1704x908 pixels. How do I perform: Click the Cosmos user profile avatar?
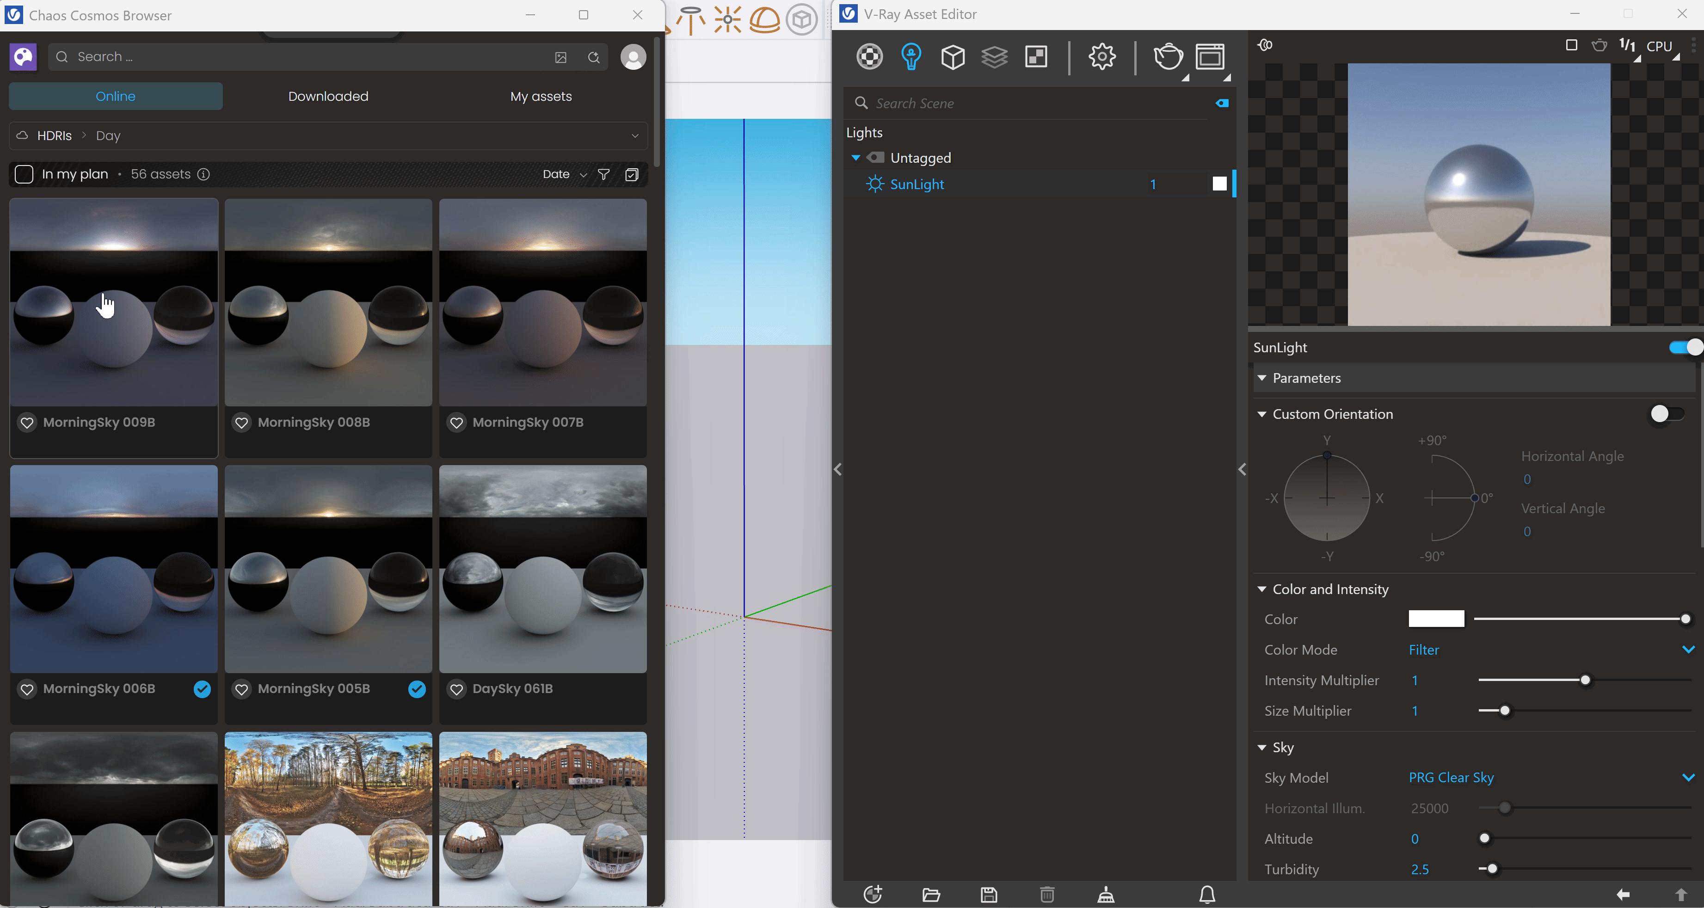[x=633, y=57]
